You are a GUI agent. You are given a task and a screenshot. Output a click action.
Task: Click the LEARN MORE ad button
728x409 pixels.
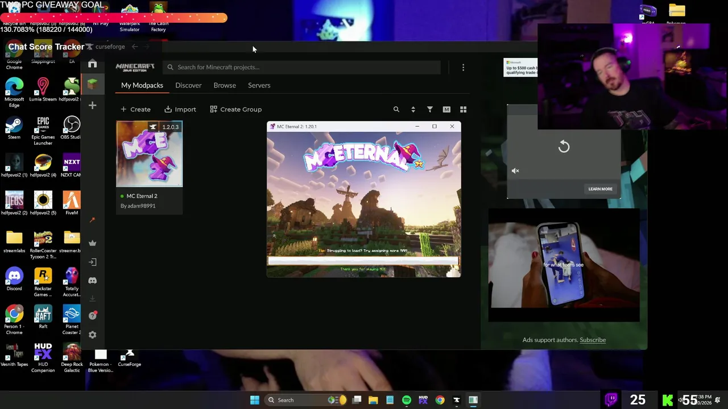point(601,189)
